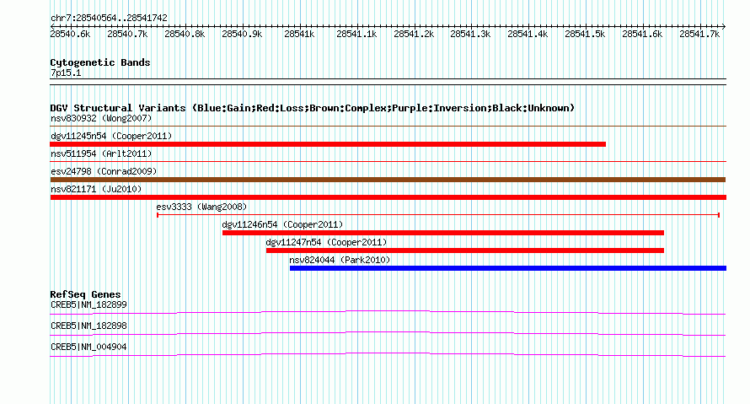Click the 28541k ruler tick label

299,34
